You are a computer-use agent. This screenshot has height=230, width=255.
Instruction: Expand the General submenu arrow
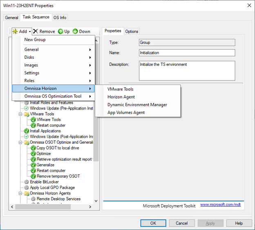[x=90, y=49]
